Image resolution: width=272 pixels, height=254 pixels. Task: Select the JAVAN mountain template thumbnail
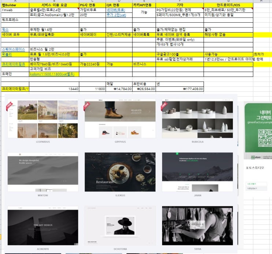[x=197, y=172]
